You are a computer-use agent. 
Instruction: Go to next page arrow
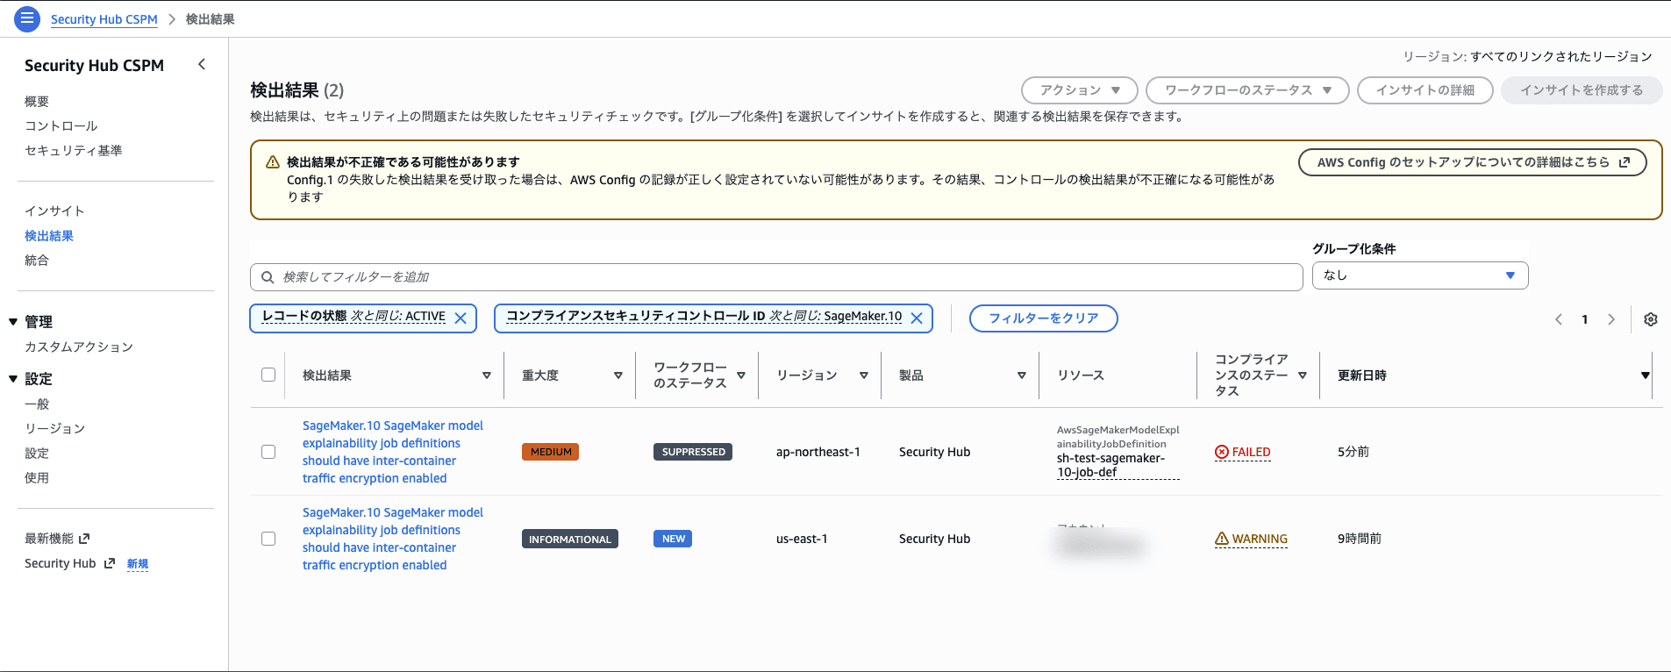click(x=1611, y=319)
